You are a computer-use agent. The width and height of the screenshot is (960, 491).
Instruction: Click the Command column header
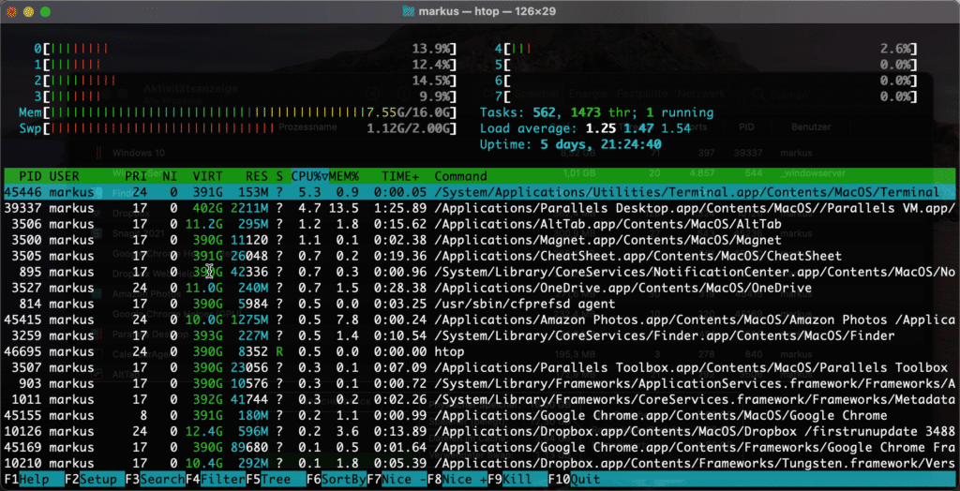461,176
